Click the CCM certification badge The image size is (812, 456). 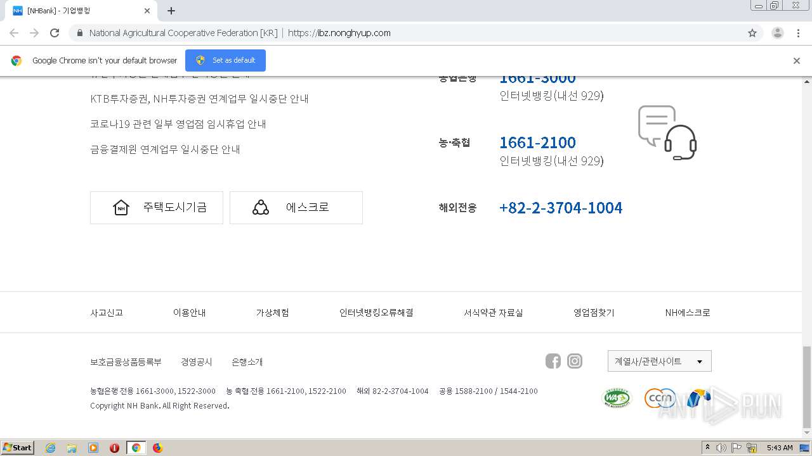coord(660,398)
